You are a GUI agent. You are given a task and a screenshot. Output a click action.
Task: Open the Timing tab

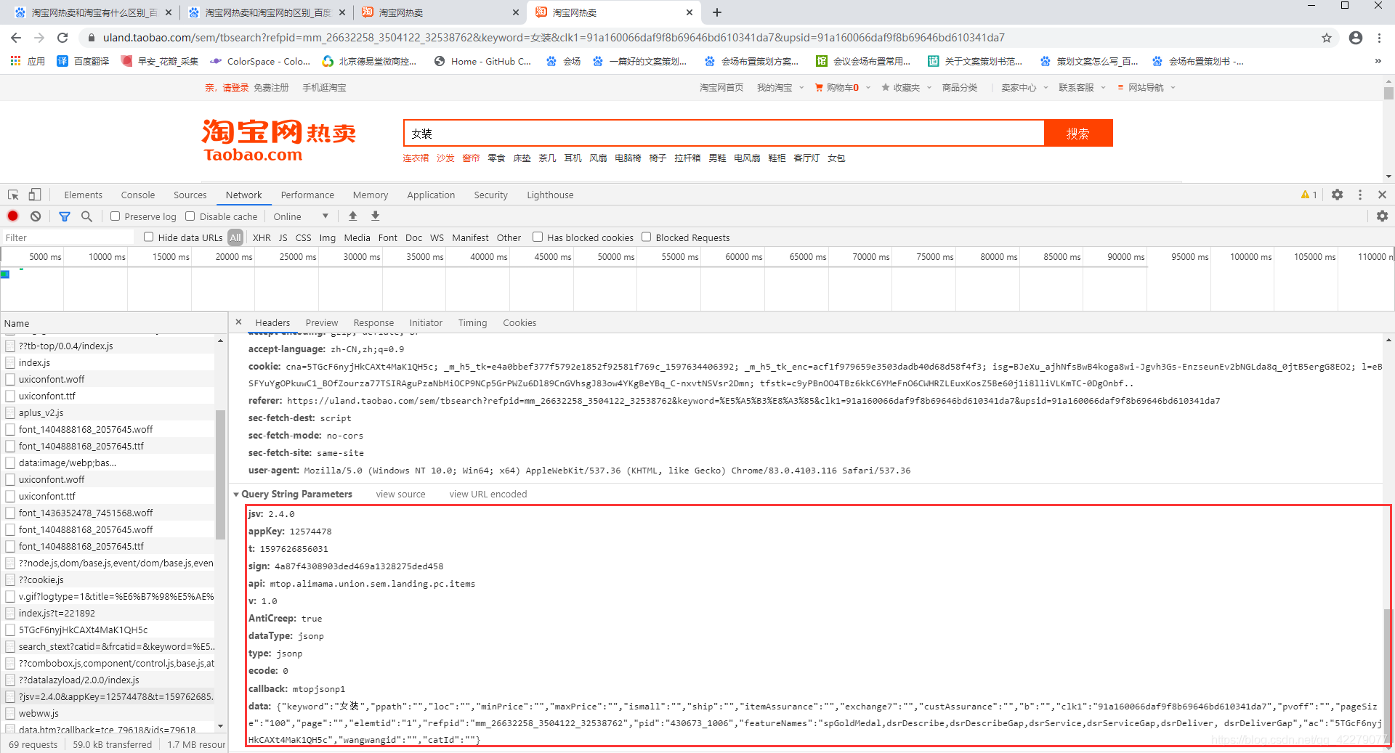point(472,322)
